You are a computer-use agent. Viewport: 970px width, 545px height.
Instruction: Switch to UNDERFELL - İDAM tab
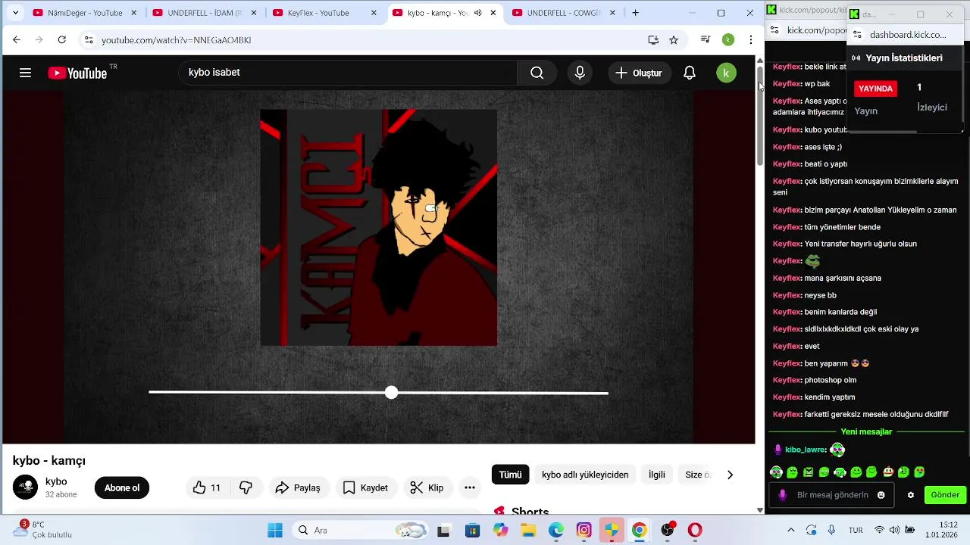(x=205, y=13)
